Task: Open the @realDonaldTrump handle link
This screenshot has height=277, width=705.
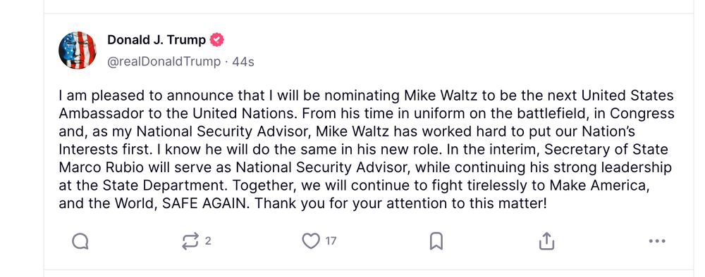Action: click(x=164, y=61)
